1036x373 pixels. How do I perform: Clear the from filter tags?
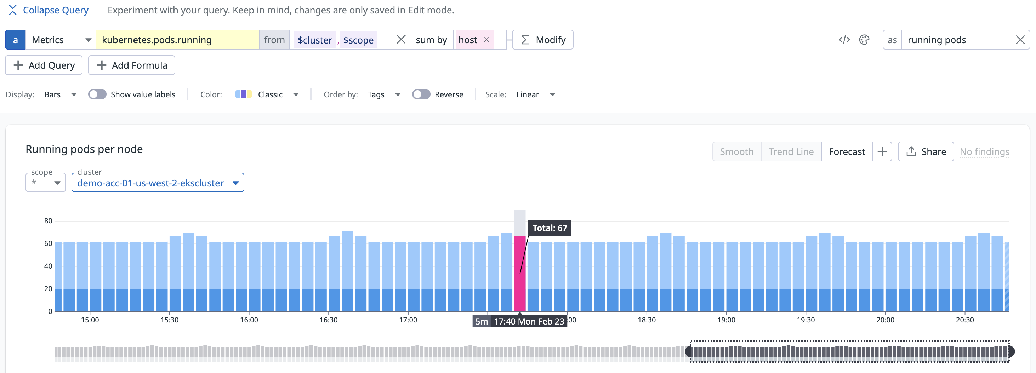tap(400, 40)
